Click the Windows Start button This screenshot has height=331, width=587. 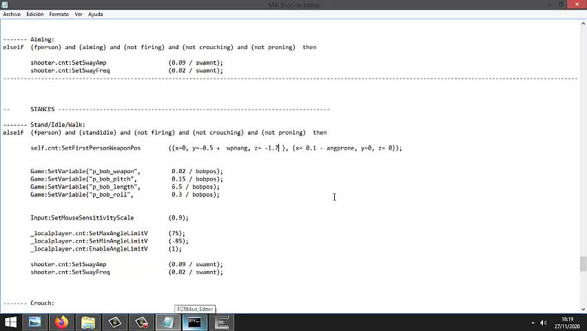tap(10, 322)
